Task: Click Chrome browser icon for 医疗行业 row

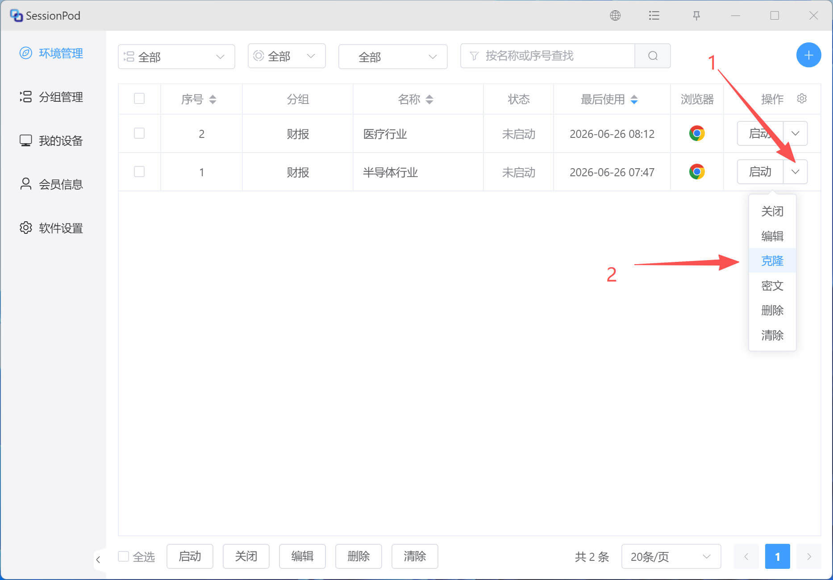Action: coord(697,133)
